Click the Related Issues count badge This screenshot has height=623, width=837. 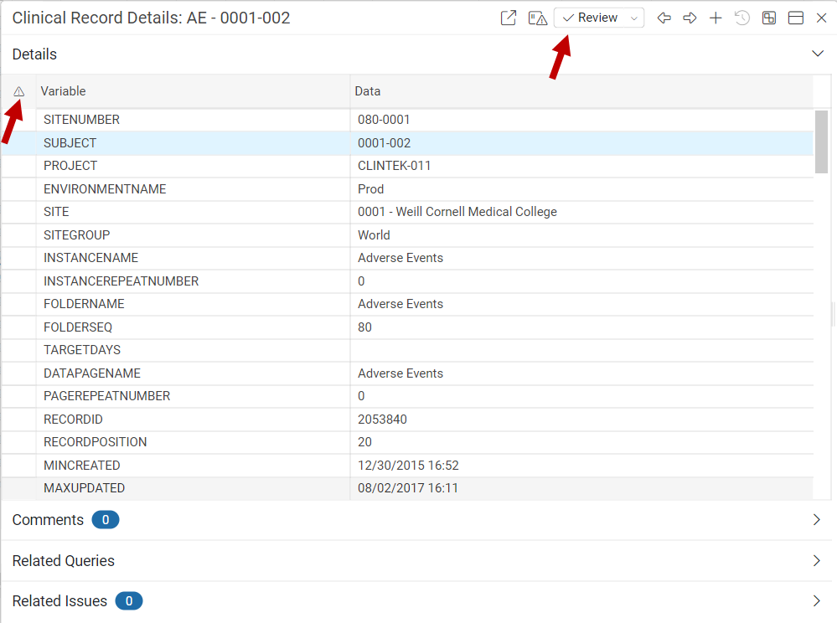point(129,601)
